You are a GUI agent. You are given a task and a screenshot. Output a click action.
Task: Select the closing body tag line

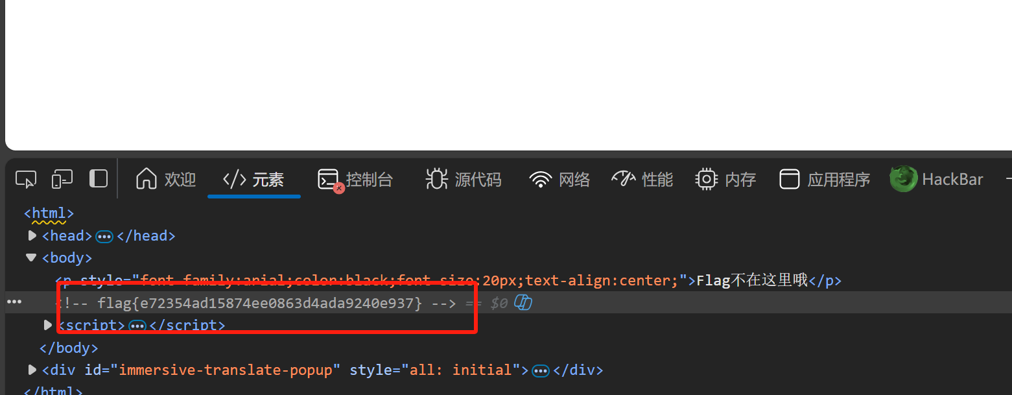click(69, 348)
